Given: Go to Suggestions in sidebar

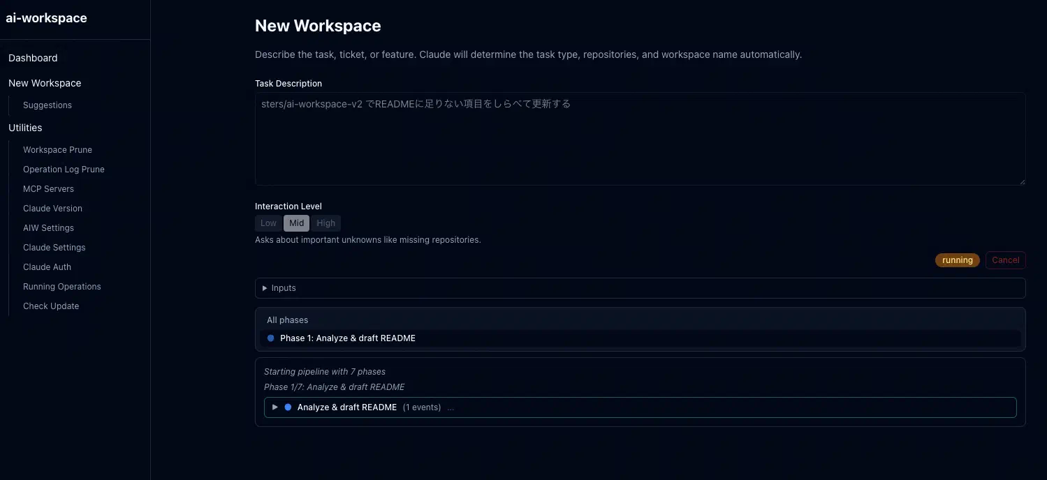Looking at the screenshot, I should [x=47, y=105].
